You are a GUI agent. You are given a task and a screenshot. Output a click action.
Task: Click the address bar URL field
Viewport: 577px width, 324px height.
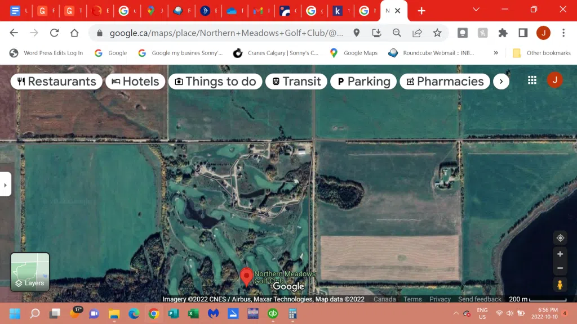pos(225,33)
